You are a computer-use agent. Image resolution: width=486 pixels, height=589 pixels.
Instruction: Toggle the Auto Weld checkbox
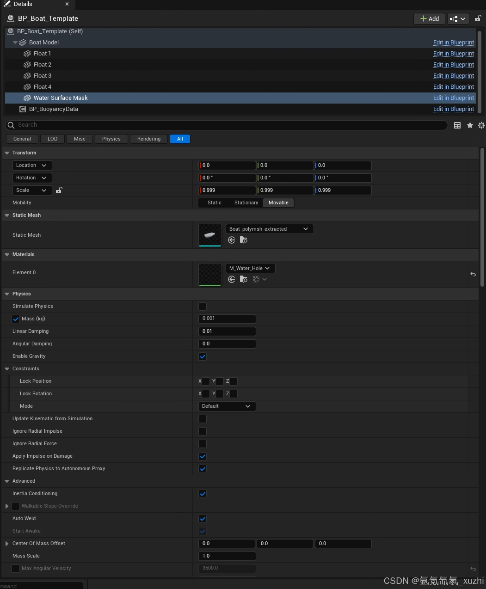(203, 519)
